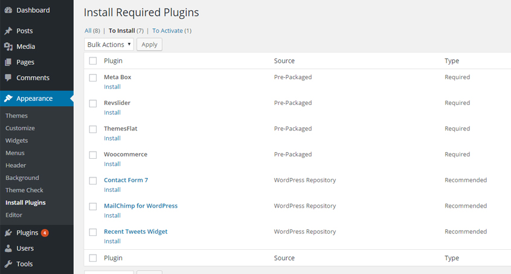Tick the Woocommerce plugin checkbox
The width and height of the screenshot is (511, 274).
click(93, 155)
